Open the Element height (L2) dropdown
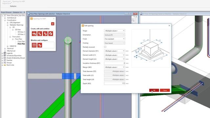This screenshot has width=210, height=118. coord(115,59)
